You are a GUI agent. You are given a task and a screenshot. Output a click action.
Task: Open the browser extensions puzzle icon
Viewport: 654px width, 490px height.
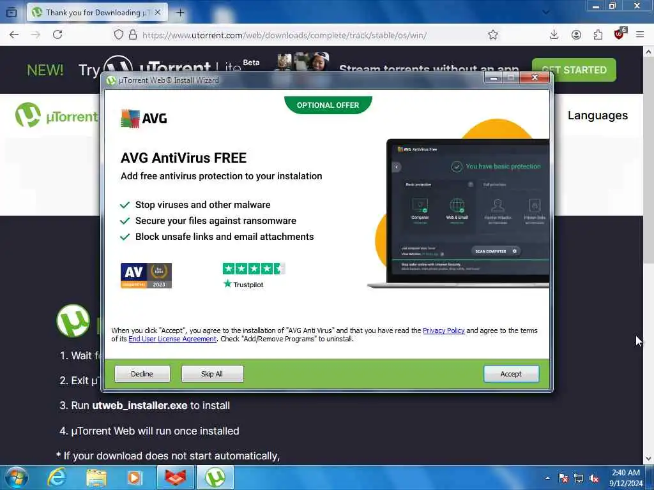[x=598, y=34]
